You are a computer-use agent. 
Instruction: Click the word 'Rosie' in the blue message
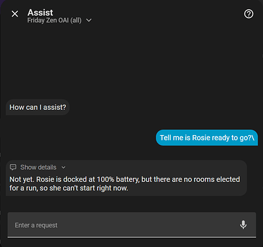click(201, 138)
